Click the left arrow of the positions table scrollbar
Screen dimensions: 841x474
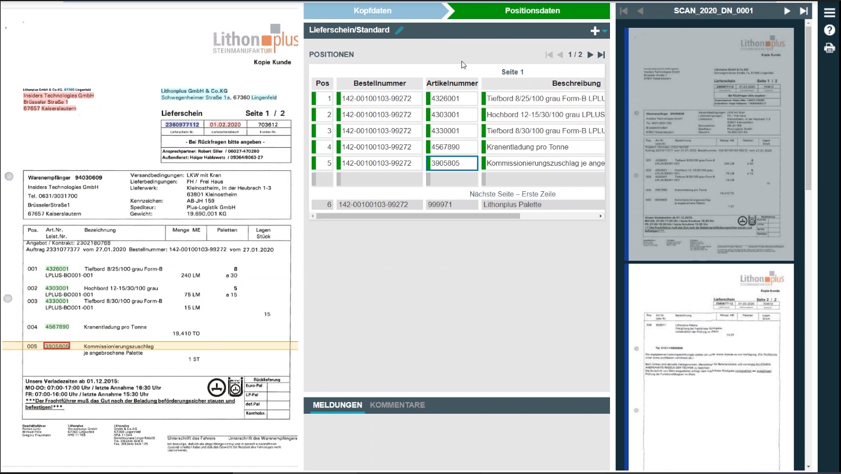pyautogui.click(x=313, y=216)
